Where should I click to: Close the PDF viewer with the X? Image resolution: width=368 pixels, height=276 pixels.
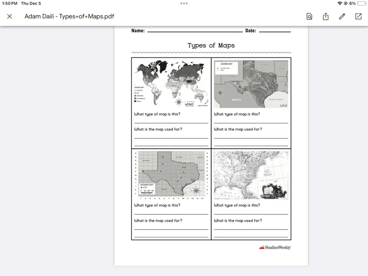click(x=10, y=16)
